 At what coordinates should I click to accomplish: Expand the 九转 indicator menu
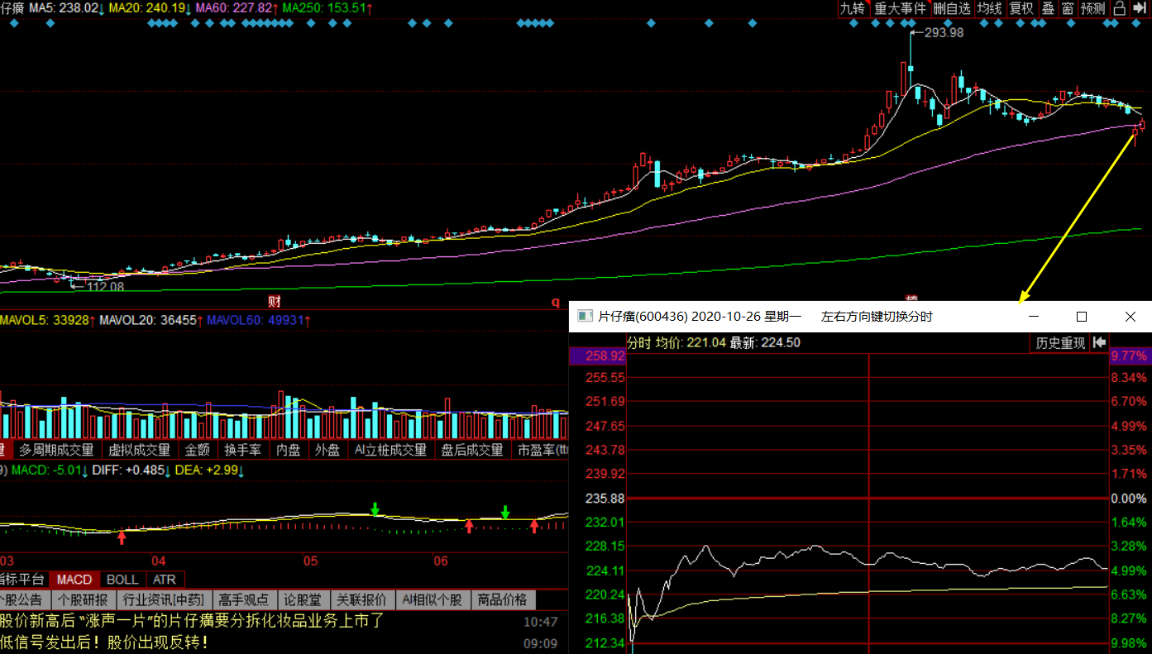853,8
